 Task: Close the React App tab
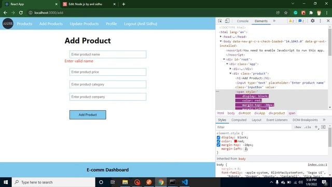point(57,4)
